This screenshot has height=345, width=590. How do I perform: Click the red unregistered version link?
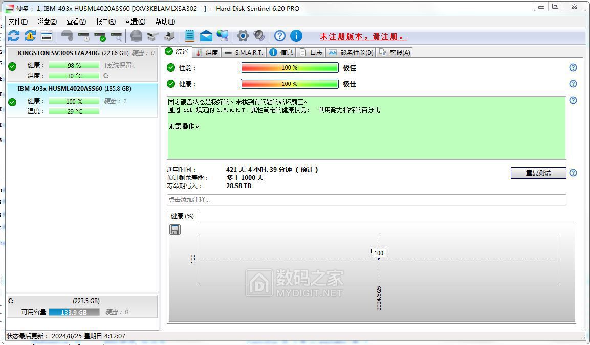[x=363, y=37]
